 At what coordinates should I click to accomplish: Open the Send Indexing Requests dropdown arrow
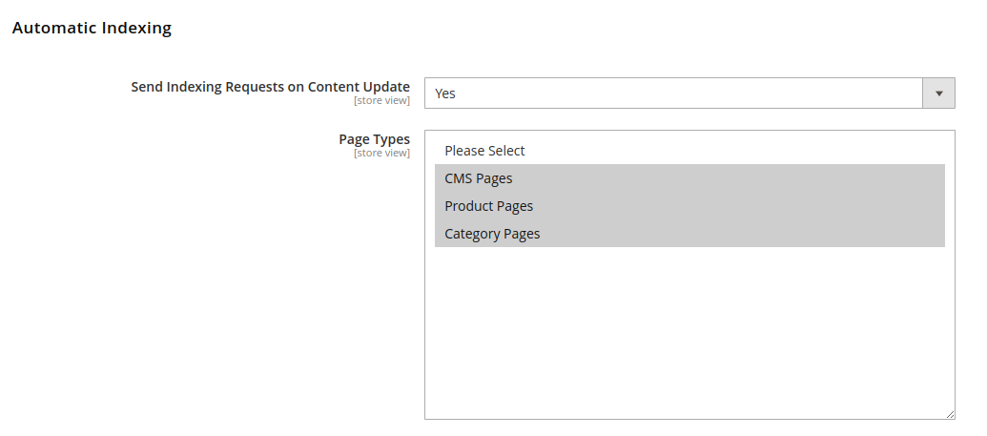click(x=938, y=93)
